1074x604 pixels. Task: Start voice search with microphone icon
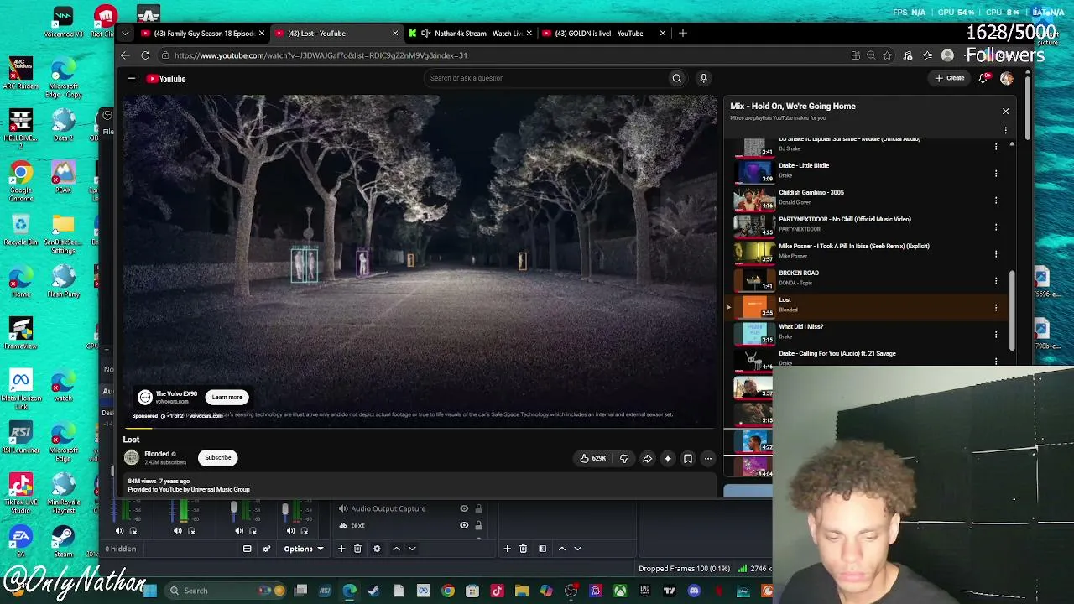(x=703, y=78)
